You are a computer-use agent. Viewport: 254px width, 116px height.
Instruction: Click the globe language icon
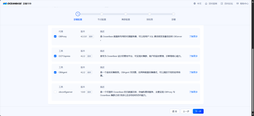(195, 4)
